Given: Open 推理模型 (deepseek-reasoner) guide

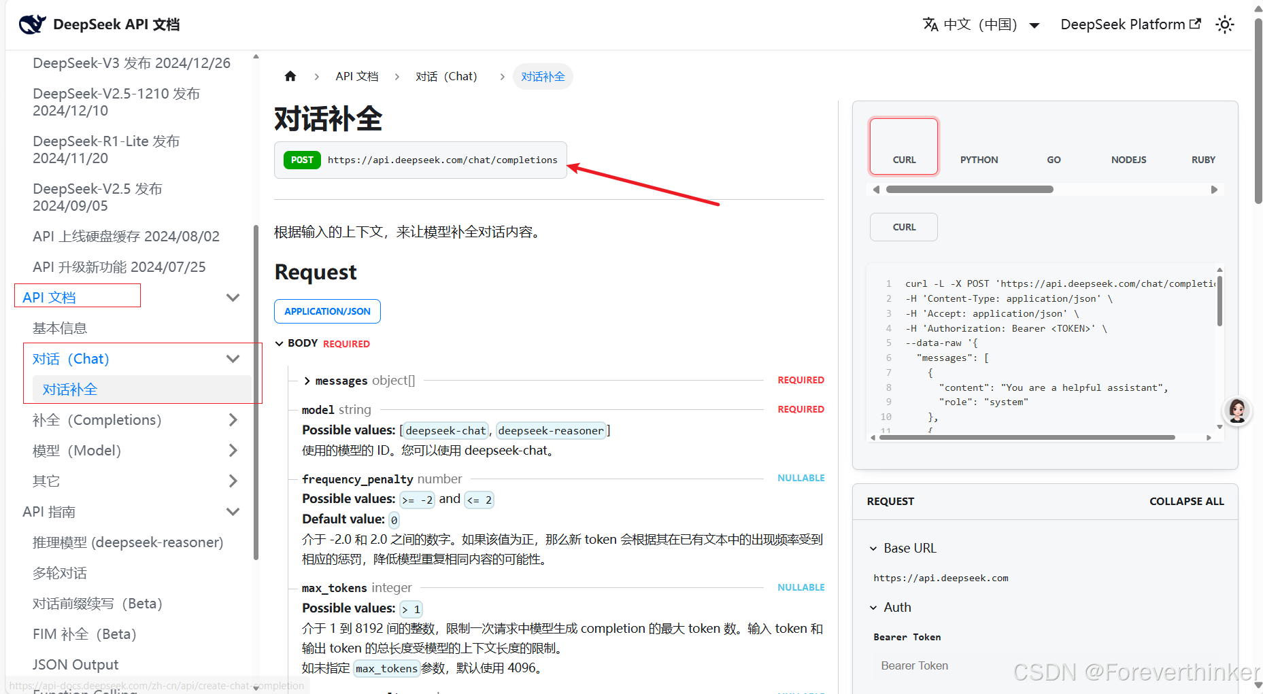Looking at the screenshot, I should click(128, 542).
